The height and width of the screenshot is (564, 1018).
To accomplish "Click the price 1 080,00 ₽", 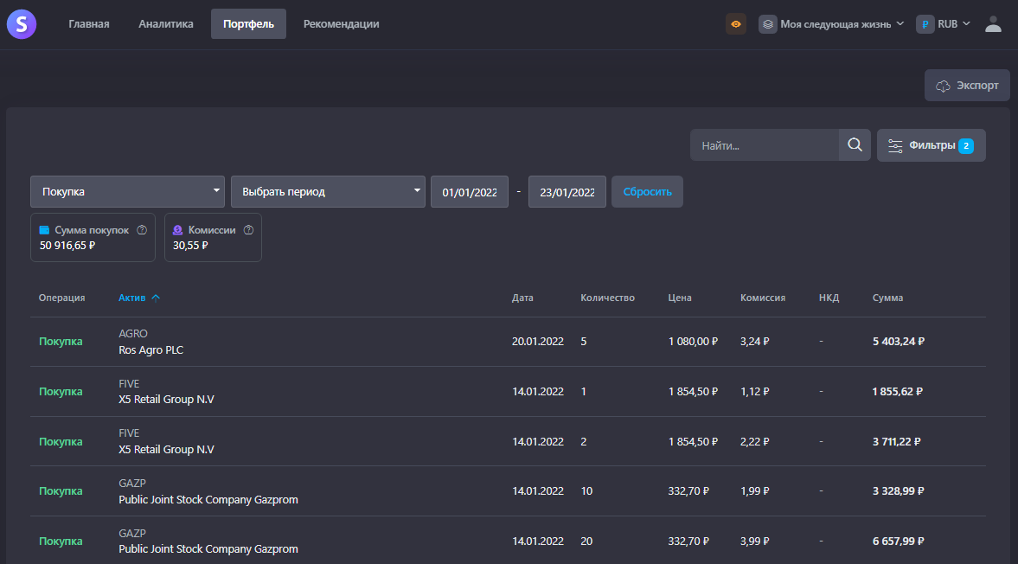I will click(x=693, y=342).
